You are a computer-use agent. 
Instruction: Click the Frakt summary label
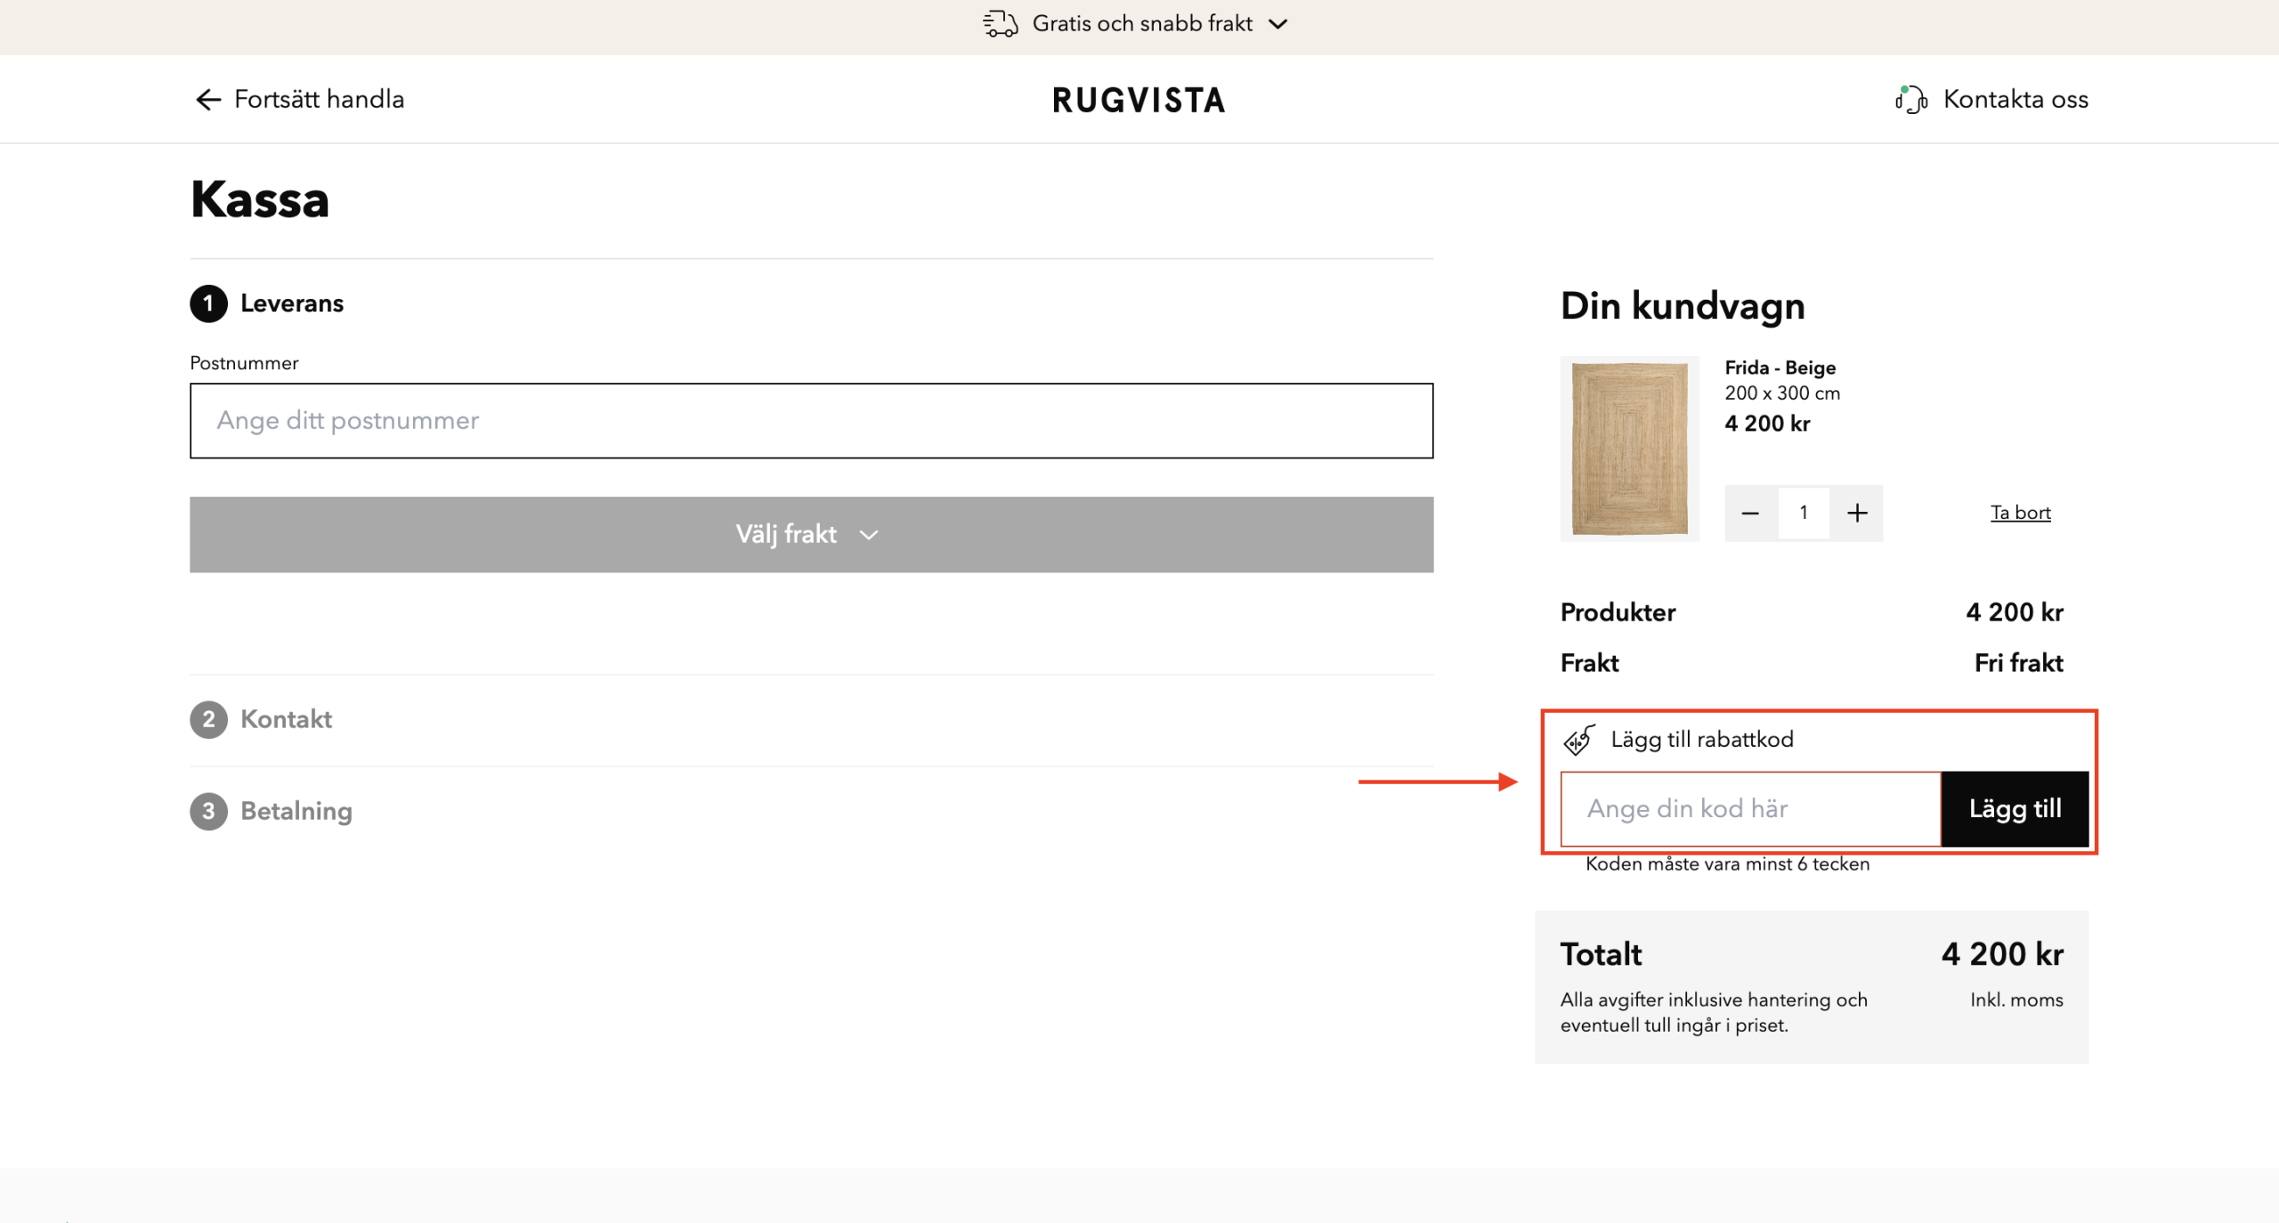click(x=1589, y=663)
